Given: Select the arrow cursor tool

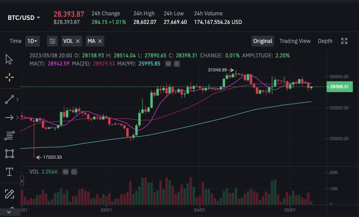Looking at the screenshot, I should [9, 59].
